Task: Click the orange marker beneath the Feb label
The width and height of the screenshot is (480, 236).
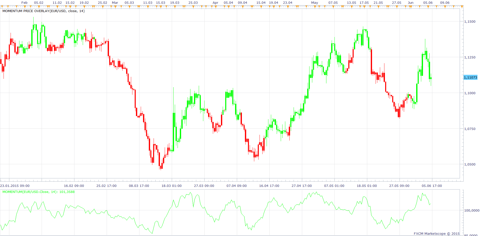Action: 25,7
